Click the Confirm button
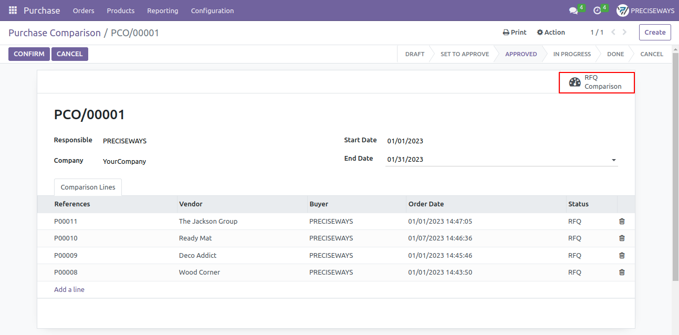Screen dimensions: 679x335 [x=29, y=54]
